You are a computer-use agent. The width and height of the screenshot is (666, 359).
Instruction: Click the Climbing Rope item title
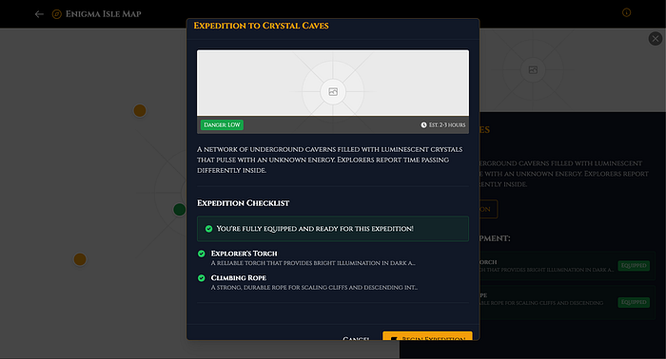pos(239,278)
